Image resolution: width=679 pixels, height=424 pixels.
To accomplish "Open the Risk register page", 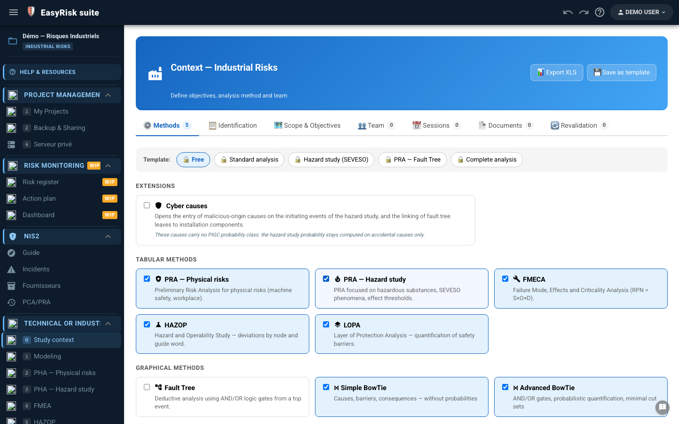I will [62, 182].
